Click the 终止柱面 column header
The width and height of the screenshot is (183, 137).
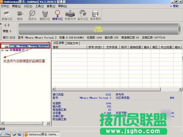coord(166,47)
